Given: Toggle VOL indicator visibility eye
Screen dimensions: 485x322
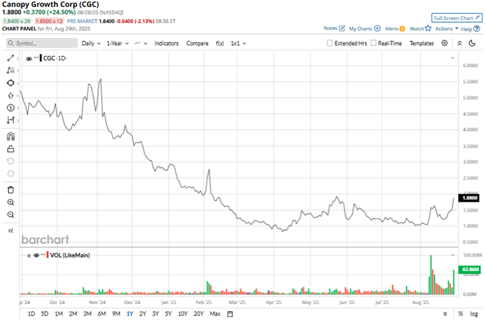Looking at the screenshot, I should point(36,256).
